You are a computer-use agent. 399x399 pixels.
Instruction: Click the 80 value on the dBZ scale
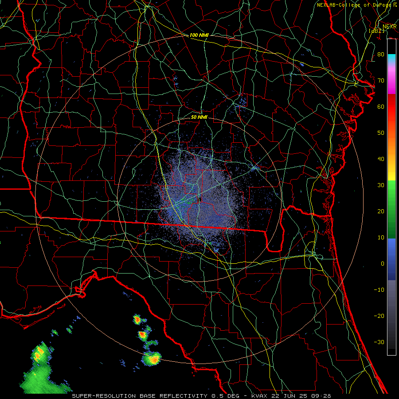pos(381,55)
